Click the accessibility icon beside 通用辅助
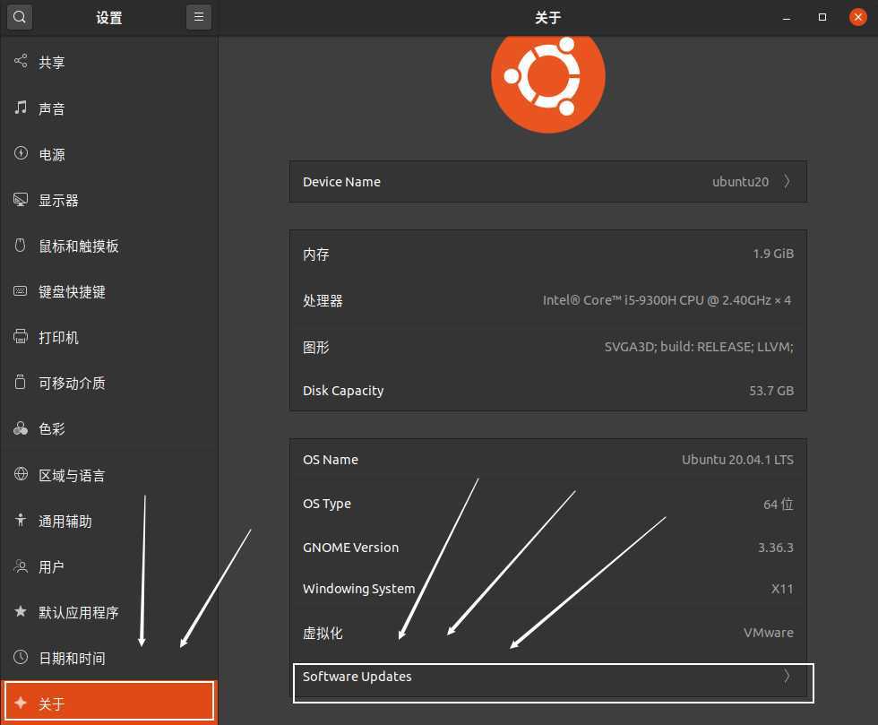The image size is (878, 725). pyautogui.click(x=21, y=521)
